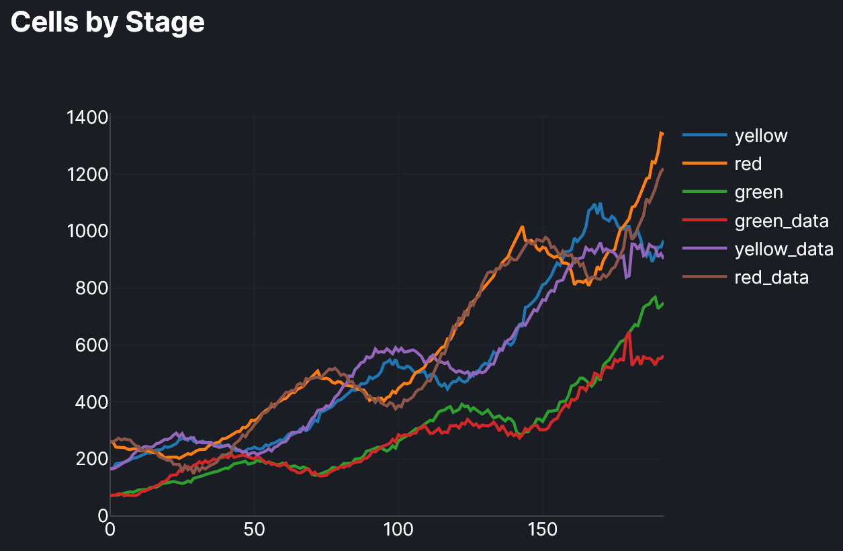Image resolution: width=843 pixels, height=551 pixels.
Task: Click the "Cells by Stage" chart title
Action: click(x=107, y=22)
